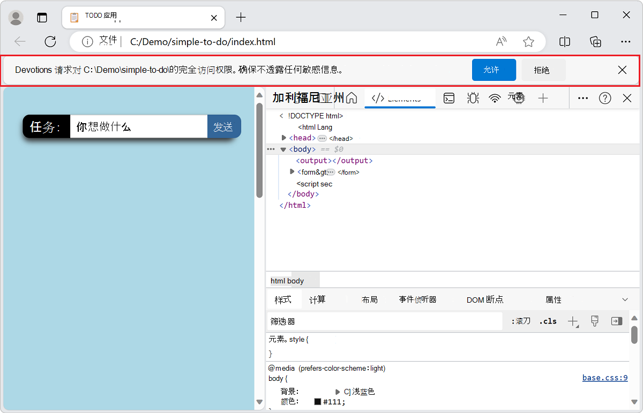Toggle the .cls class editor
This screenshot has width=643, height=413.
click(547, 321)
